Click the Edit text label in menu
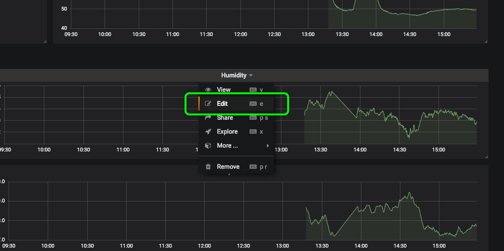Image resolution: width=504 pixels, height=251 pixels. pyautogui.click(x=222, y=104)
